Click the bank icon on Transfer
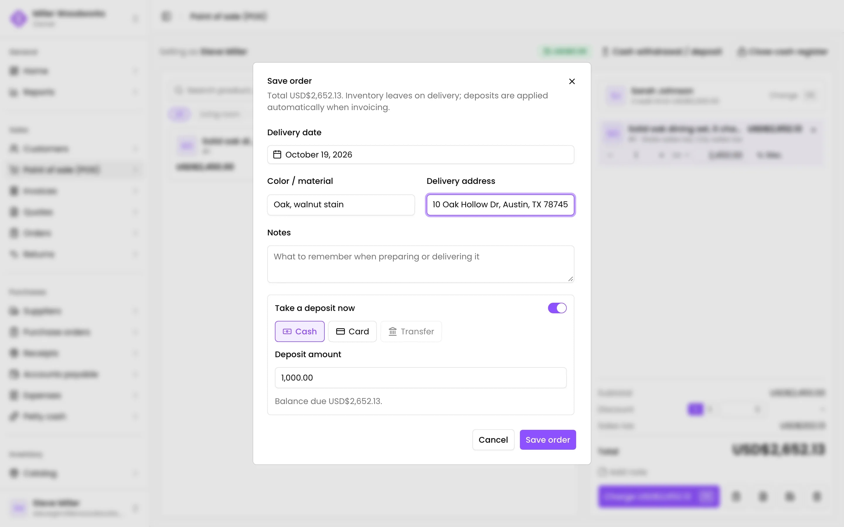This screenshot has width=844, height=527. point(393,331)
